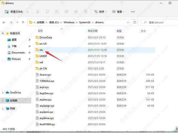The image size is (178, 133).
Task: Open the 排序 (Sort) dropdown menu
Action: click(101, 12)
